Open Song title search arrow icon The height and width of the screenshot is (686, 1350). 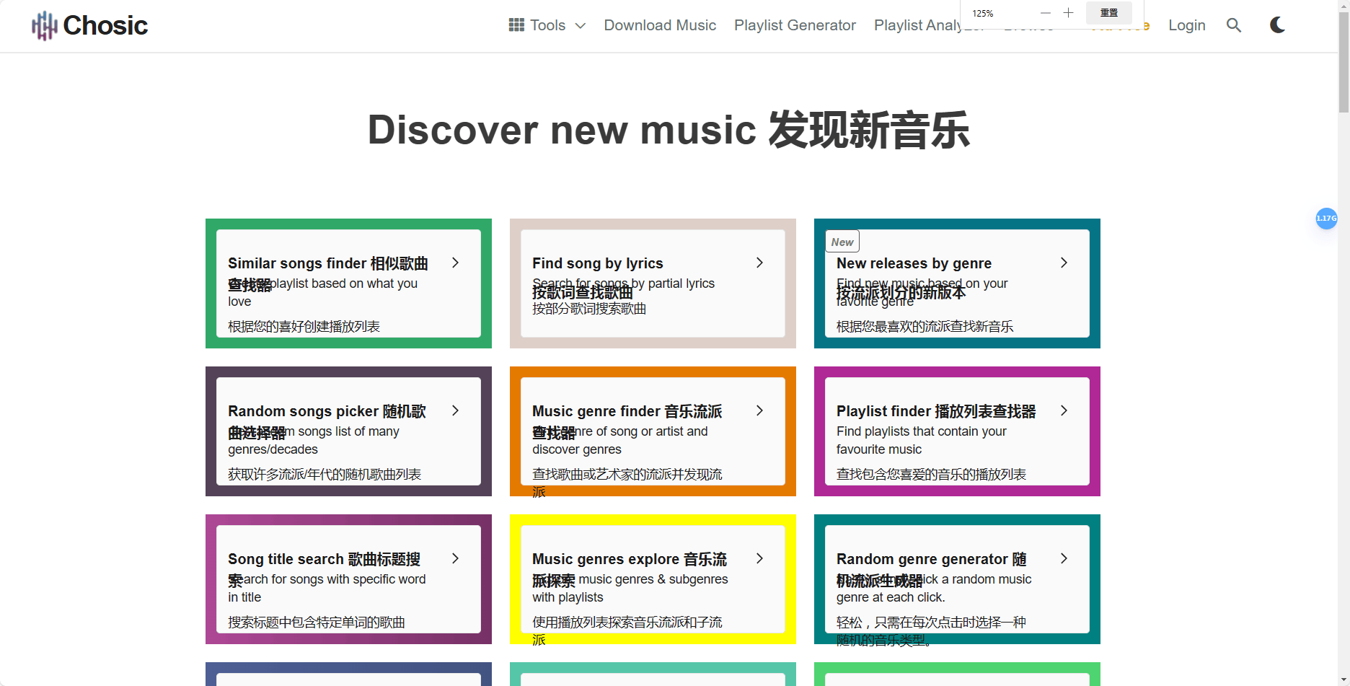pyautogui.click(x=455, y=558)
